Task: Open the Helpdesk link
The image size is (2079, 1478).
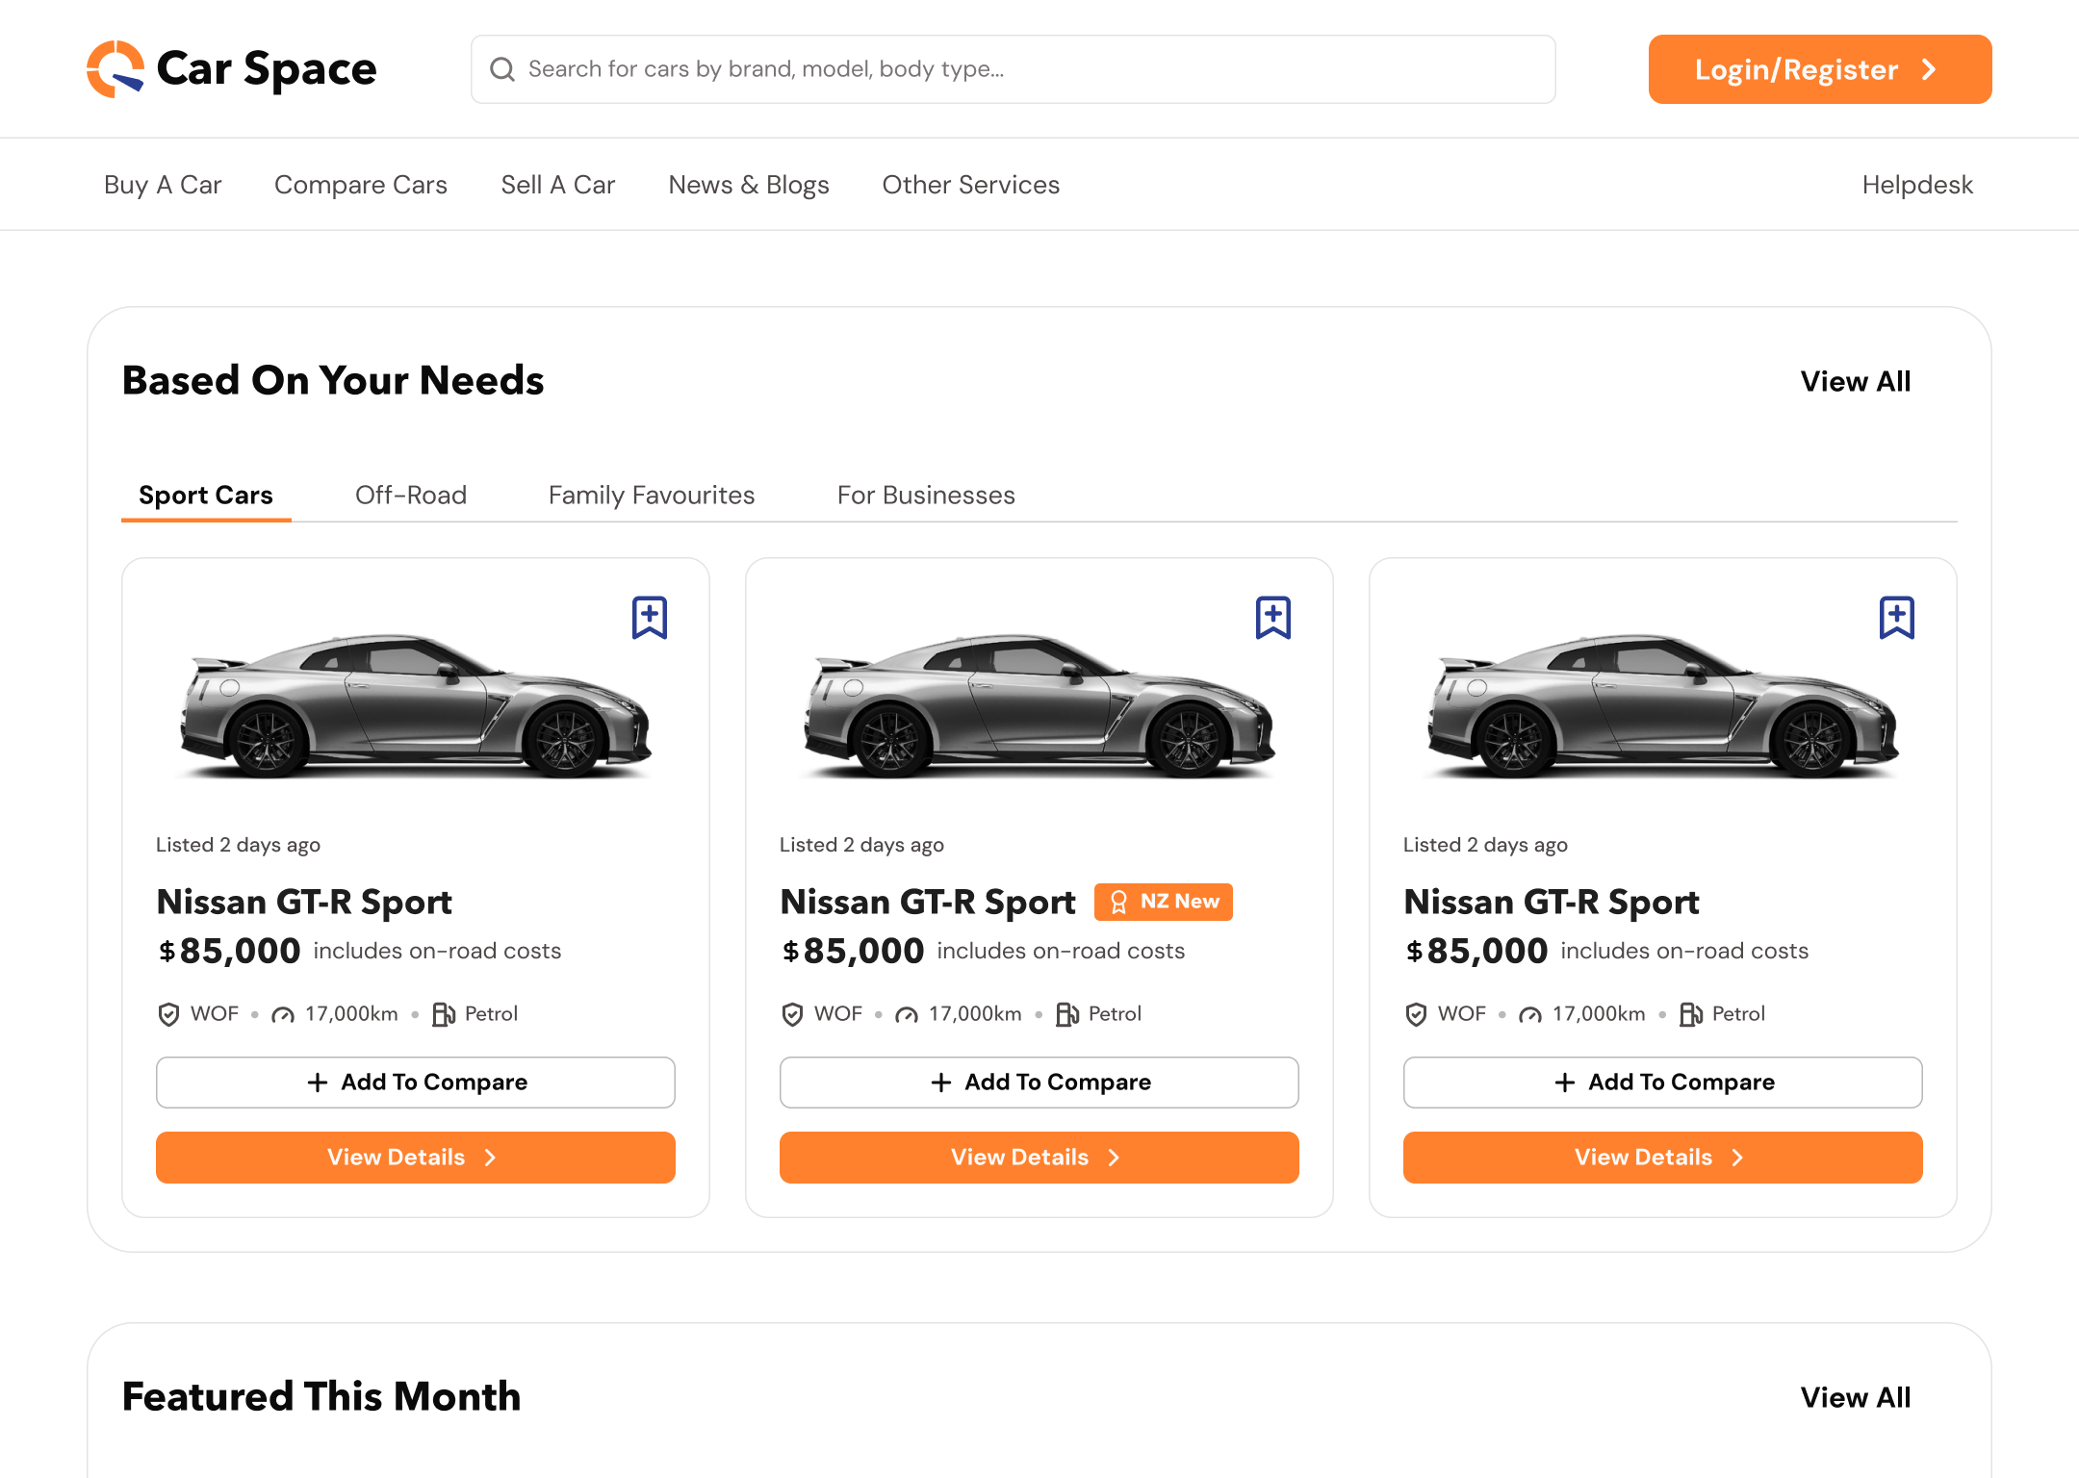Action: coord(1917,185)
